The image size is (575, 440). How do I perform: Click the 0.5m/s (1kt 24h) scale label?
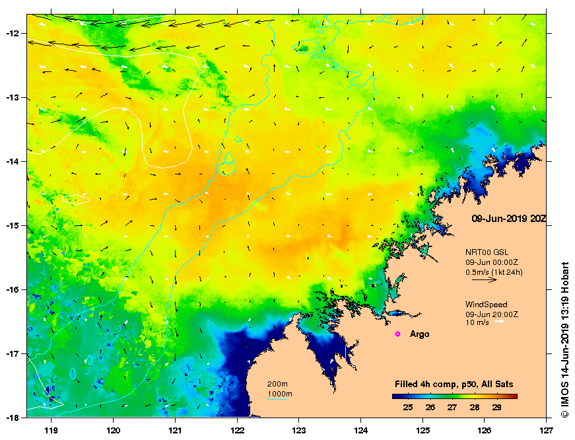(494, 272)
